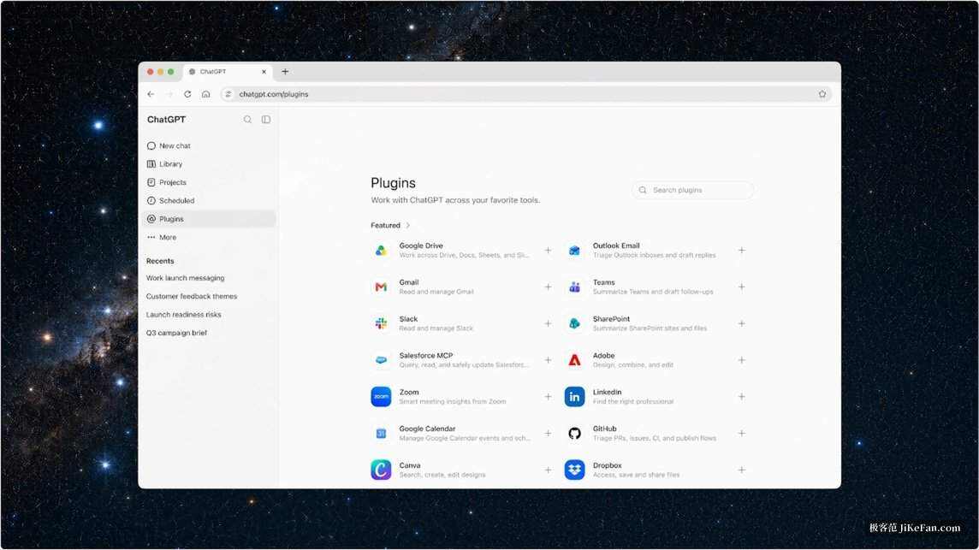
Task: Click the Google Calendar plugin icon
Action: point(381,434)
